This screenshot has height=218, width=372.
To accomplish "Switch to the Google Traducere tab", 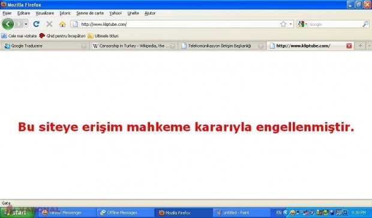I will click(x=45, y=46).
